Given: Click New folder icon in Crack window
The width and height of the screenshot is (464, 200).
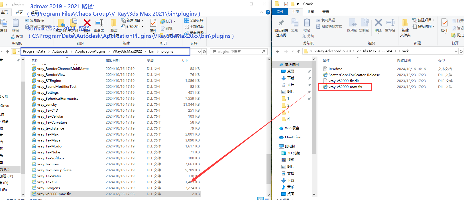Looking at the screenshot, I should click(405, 23).
